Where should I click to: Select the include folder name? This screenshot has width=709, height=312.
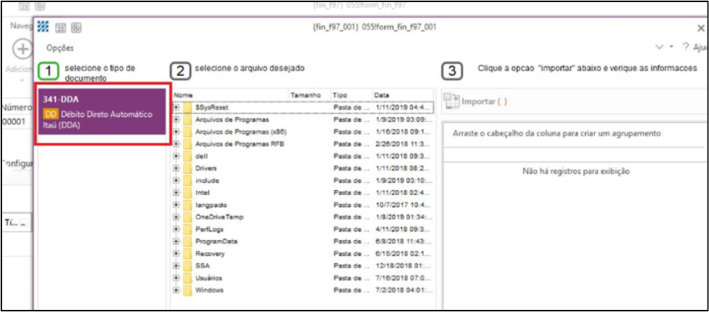[207, 181]
